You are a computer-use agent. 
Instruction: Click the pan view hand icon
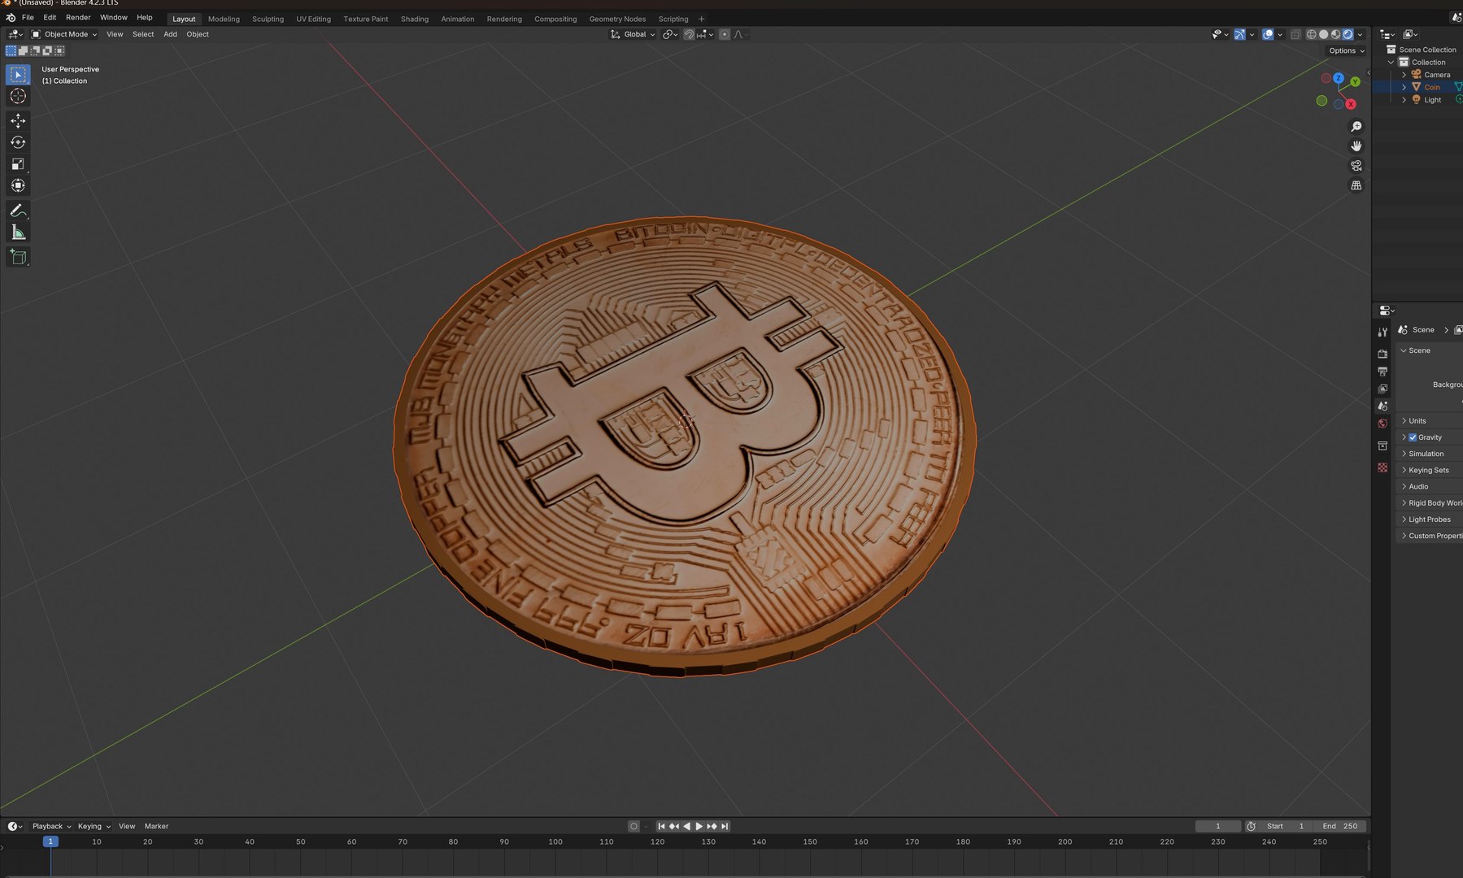tap(1356, 146)
